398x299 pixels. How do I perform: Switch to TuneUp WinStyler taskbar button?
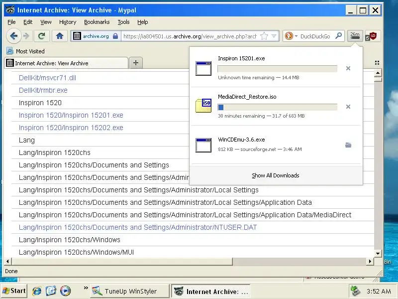click(129, 291)
